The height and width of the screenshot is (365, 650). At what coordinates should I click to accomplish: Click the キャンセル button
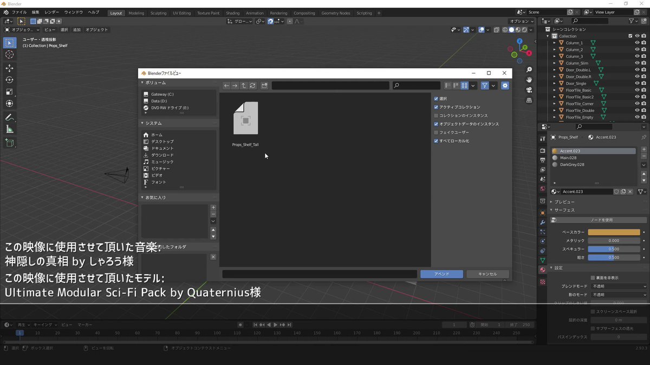pyautogui.click(x=487, y=274)
